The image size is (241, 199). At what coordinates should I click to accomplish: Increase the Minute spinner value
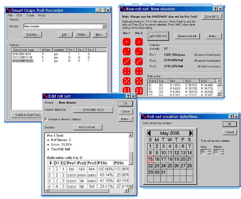222,151
